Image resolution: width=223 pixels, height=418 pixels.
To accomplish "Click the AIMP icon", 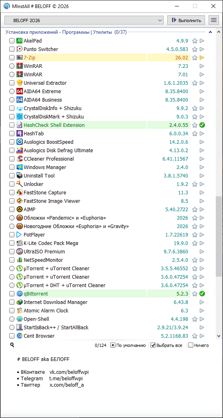I will 19,210.
